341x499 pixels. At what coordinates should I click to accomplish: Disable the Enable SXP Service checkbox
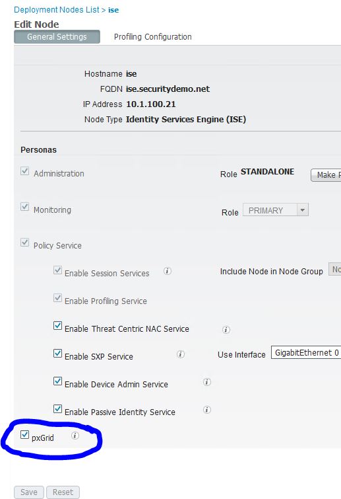pyautogui.click(x=57, y=353)
